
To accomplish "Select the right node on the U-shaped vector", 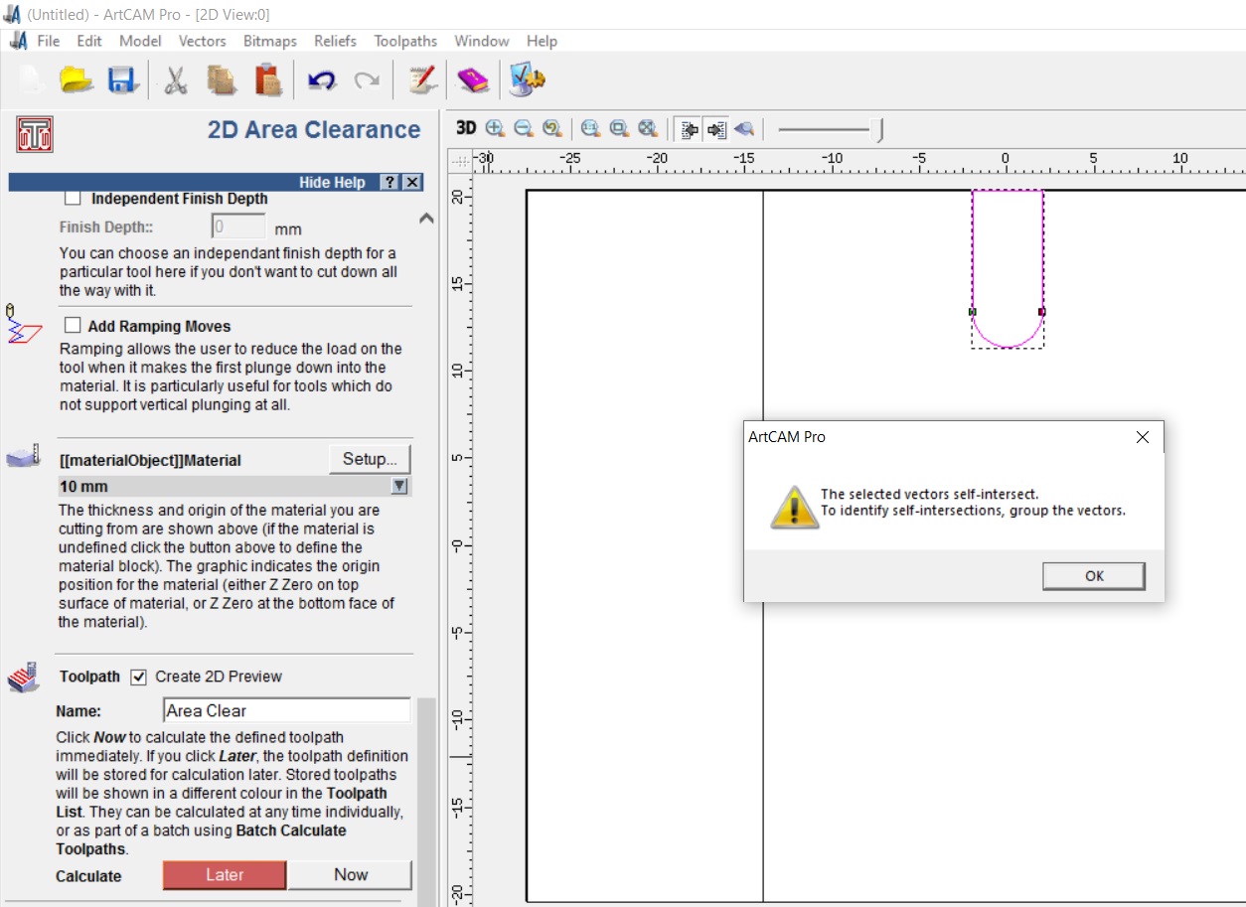I will click(x=1041, y=312).
